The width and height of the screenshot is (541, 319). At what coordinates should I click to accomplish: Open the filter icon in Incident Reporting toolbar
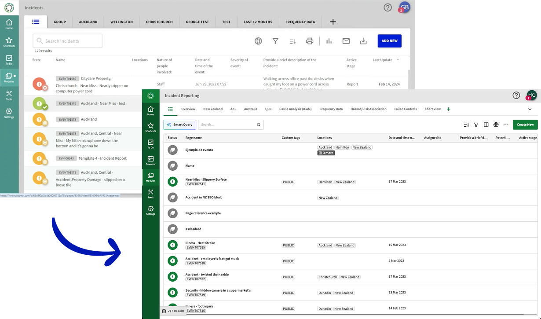point(476,125)
